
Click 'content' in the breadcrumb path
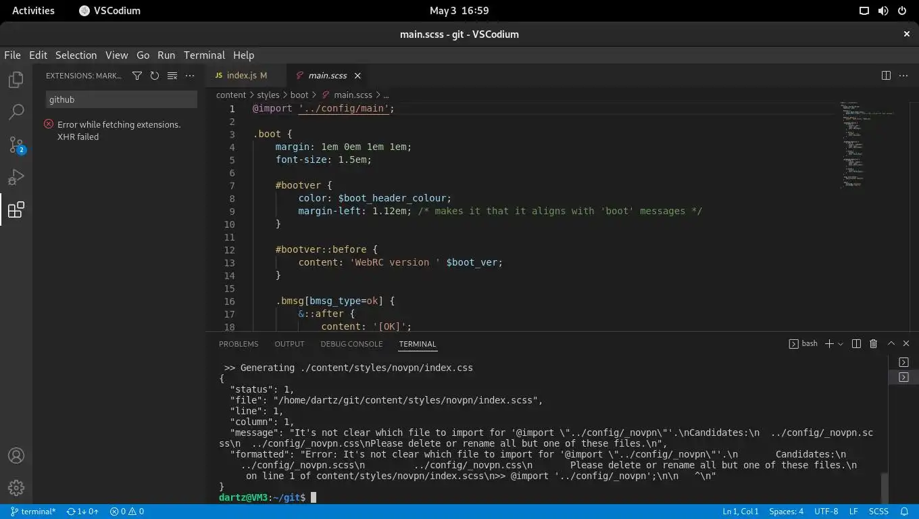[231, 95]
